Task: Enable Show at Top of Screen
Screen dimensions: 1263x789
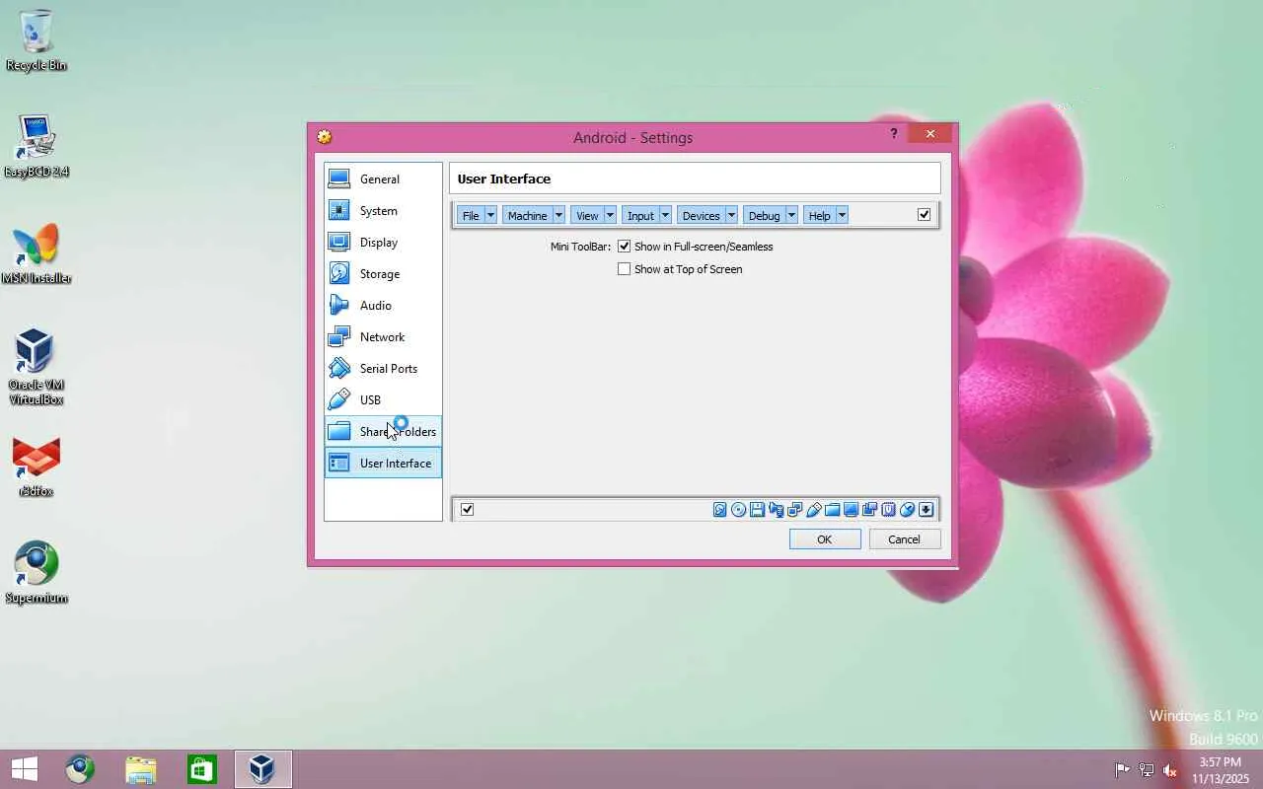Action: [x=624, y=269]
